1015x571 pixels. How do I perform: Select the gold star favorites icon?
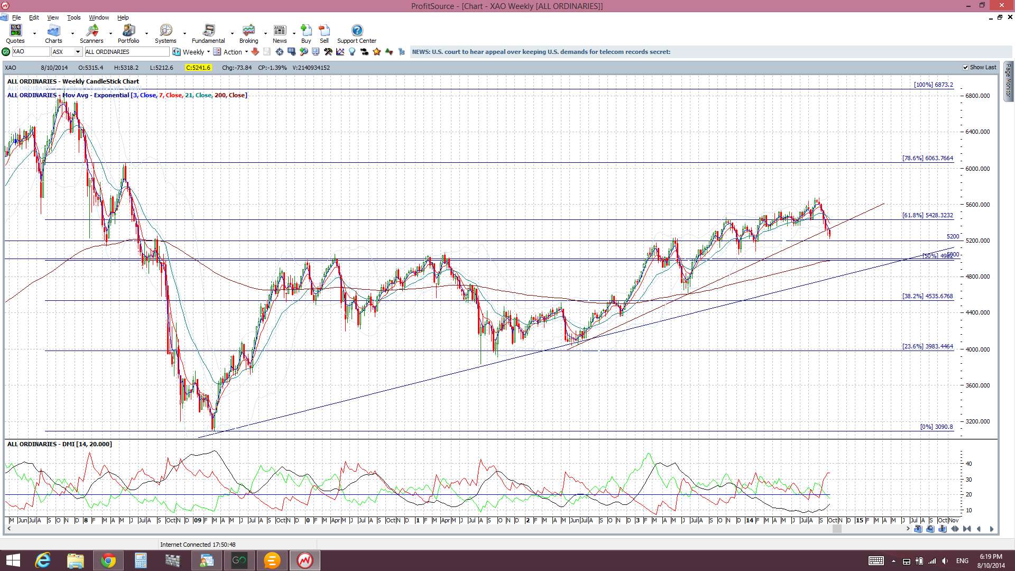[377, 52]
